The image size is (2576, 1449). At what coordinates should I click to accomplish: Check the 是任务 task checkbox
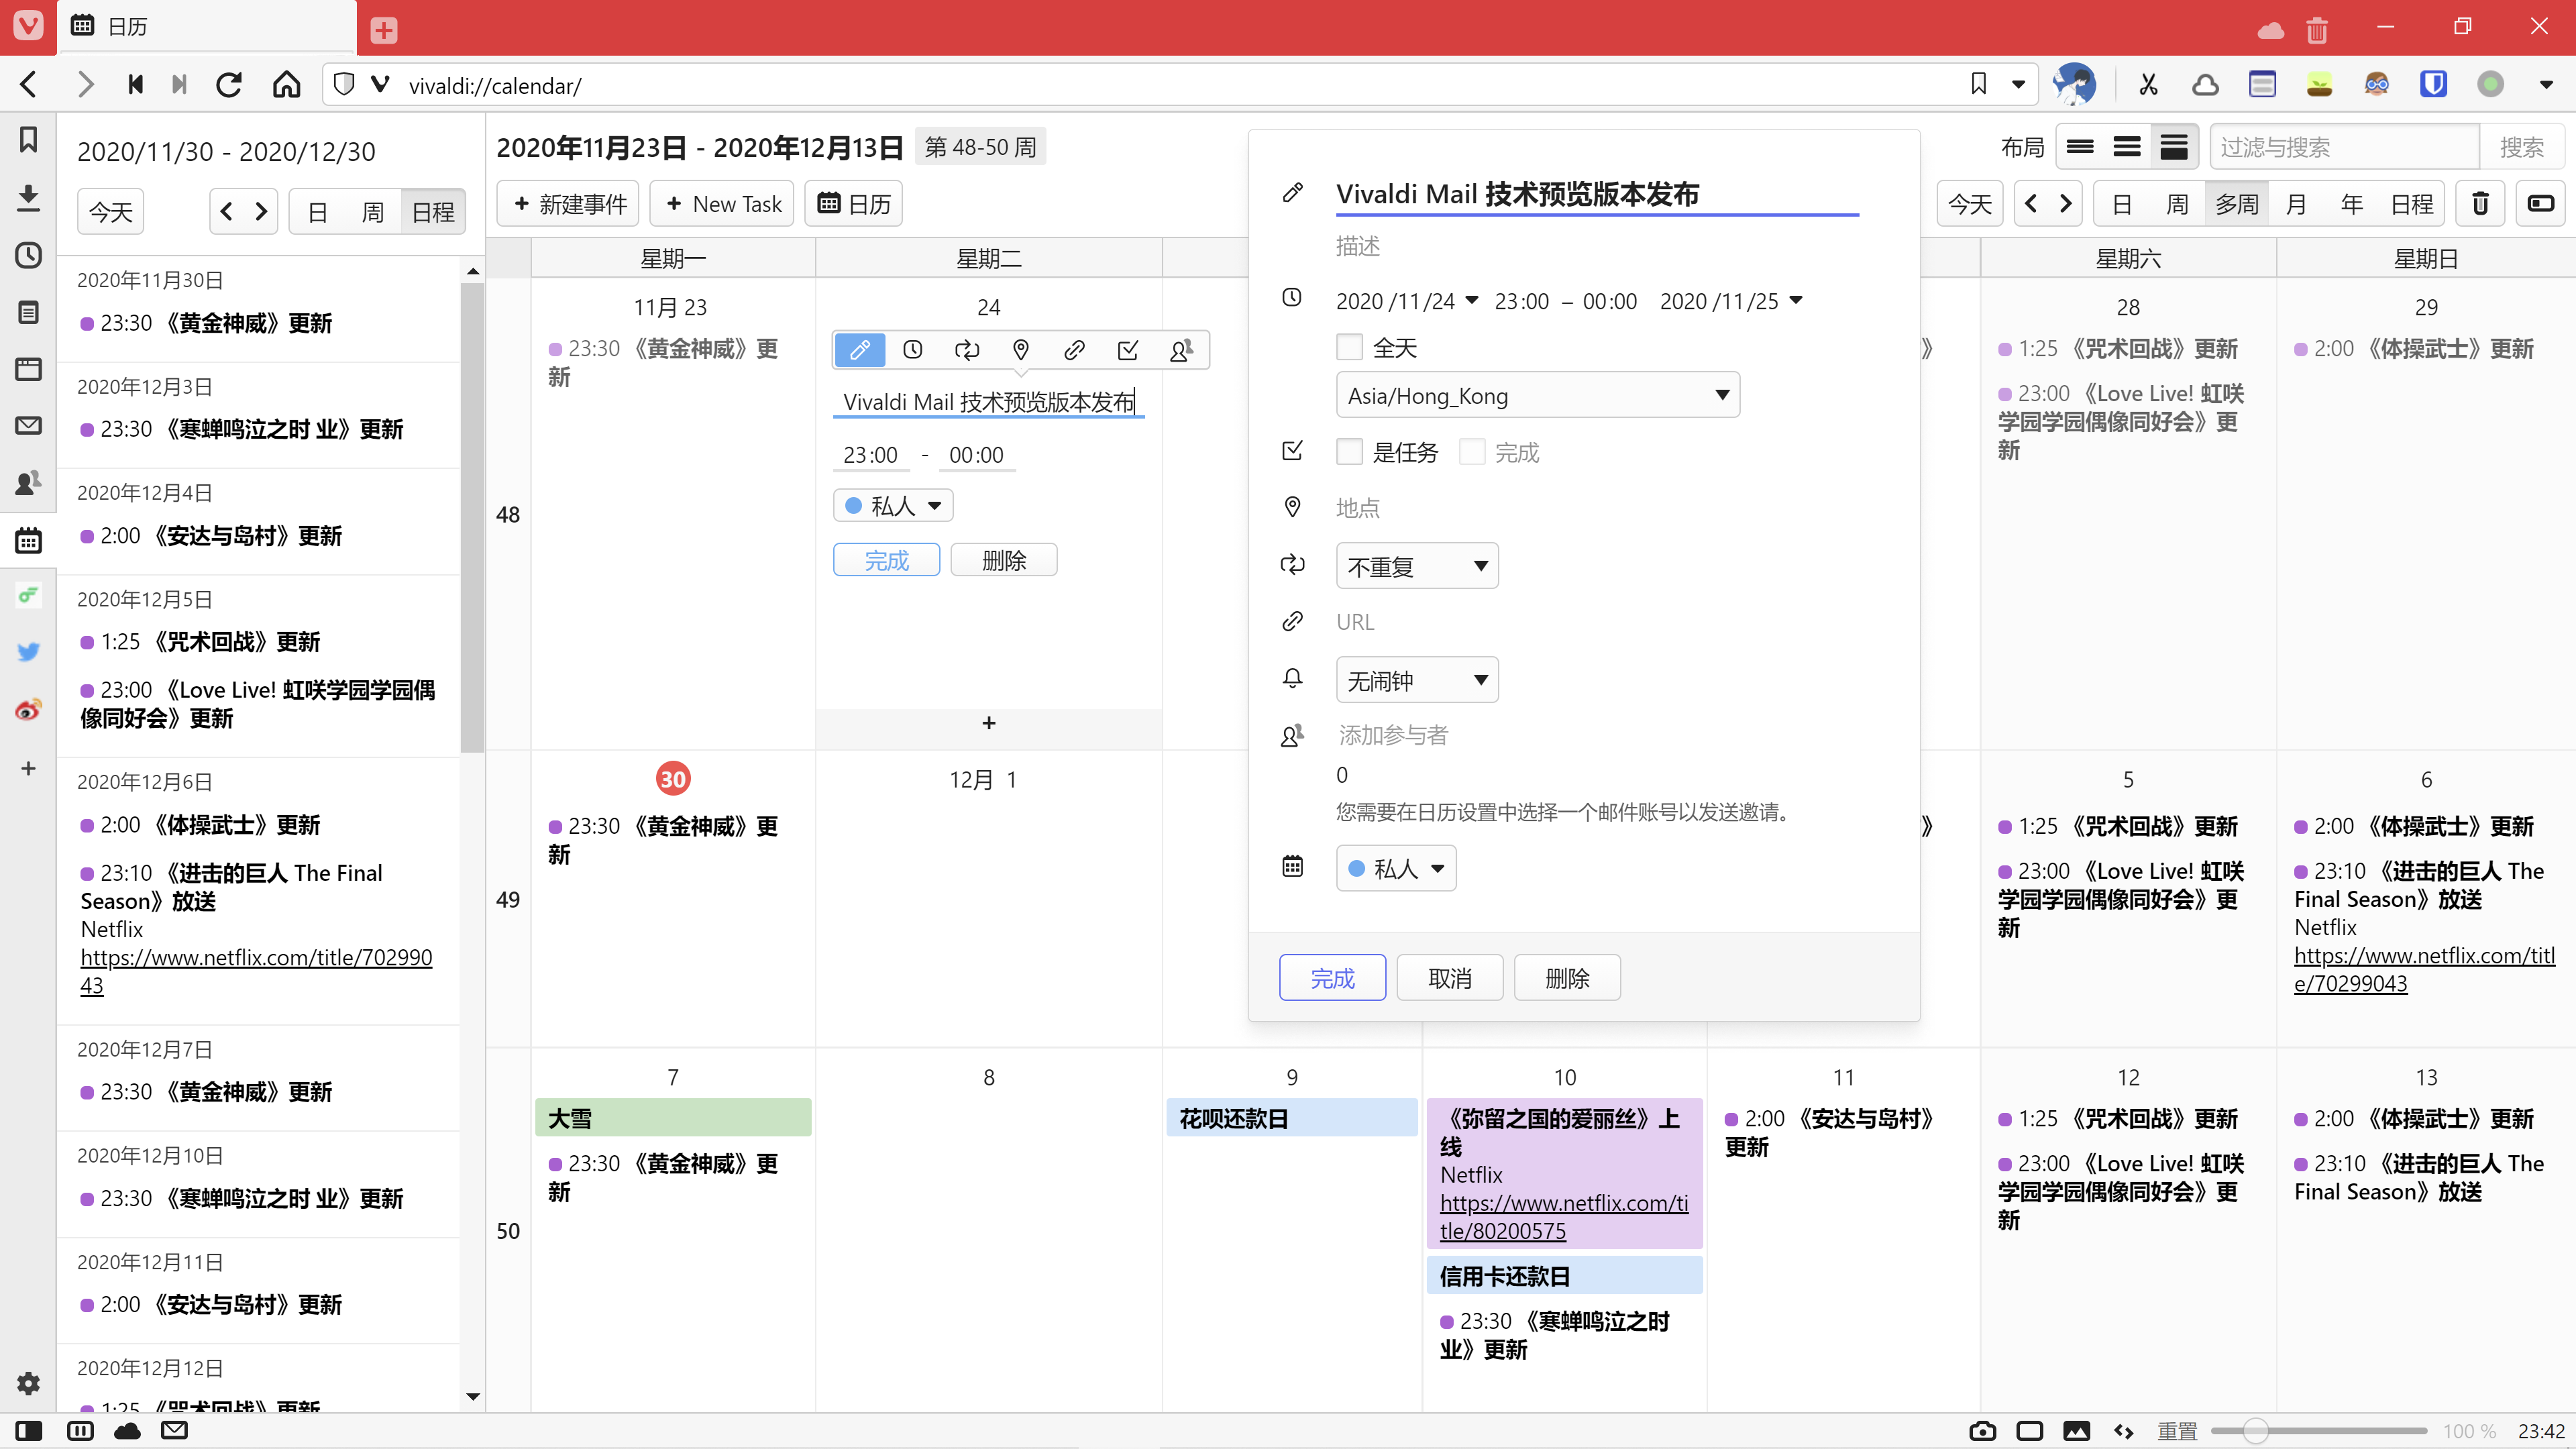click(1349, 452)
